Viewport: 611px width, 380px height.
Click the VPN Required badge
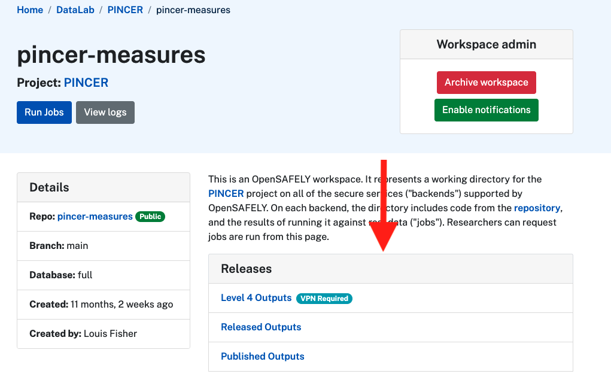click(x=324, y=298)
